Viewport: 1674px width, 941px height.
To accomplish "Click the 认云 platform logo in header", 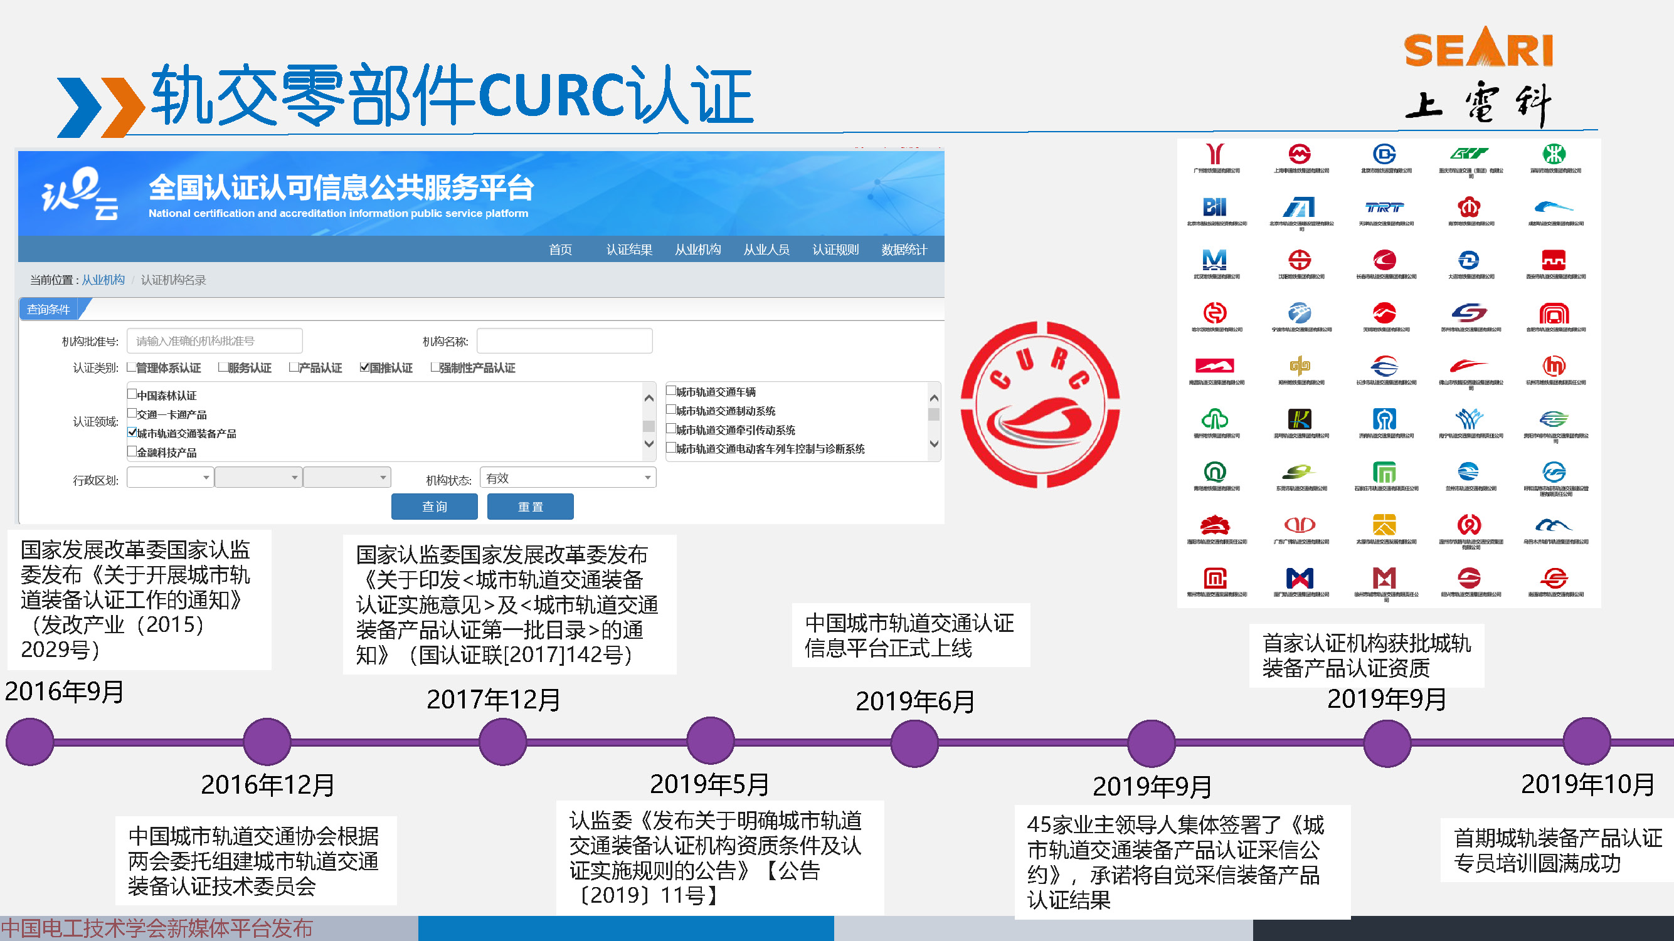I will click(x=79, y=194).
